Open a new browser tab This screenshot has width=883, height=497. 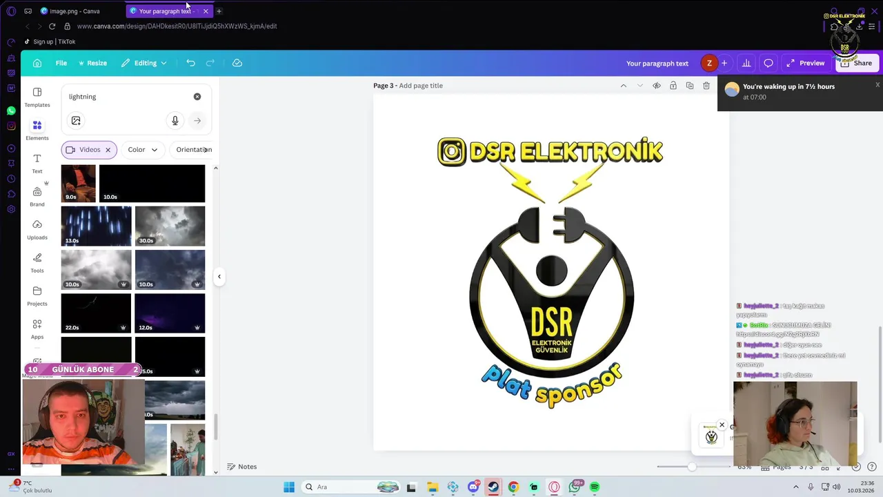pos(219,11)
